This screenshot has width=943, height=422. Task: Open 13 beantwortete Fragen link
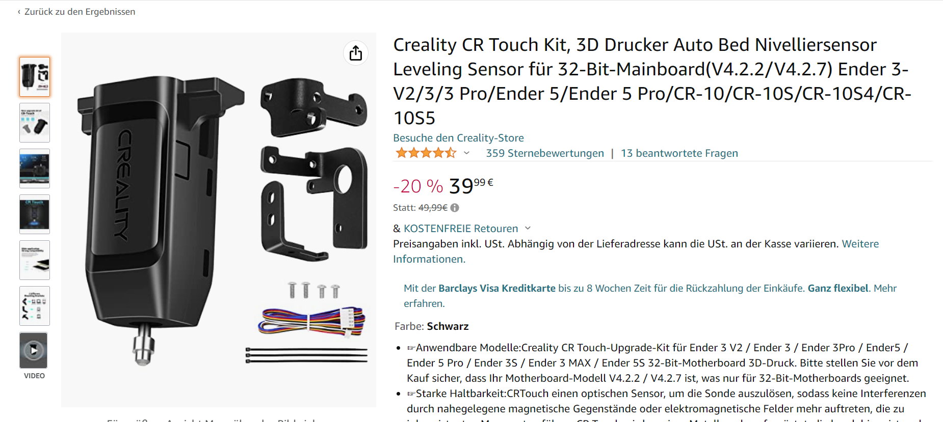679,153
